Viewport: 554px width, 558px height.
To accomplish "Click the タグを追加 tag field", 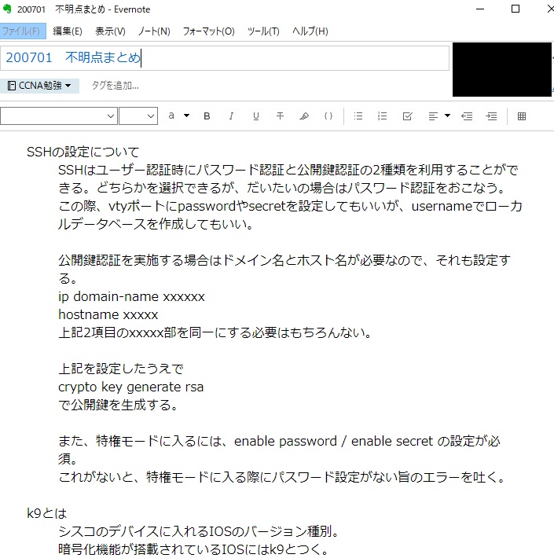I will (116, 86).
